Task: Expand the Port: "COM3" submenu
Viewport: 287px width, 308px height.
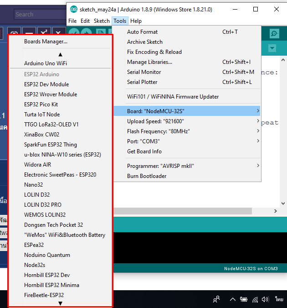Action: click(x=187, y=141)
